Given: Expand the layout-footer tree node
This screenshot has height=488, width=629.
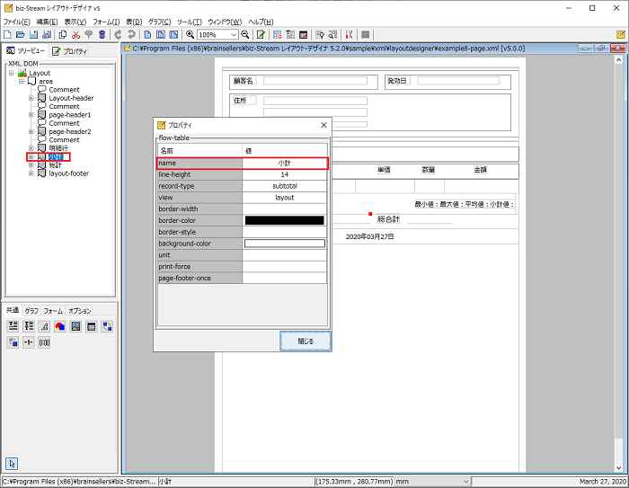Looking at the screenshot, I should pos(31,173).
